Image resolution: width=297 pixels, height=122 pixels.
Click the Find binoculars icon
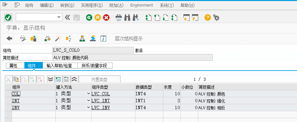coord(127,18)
